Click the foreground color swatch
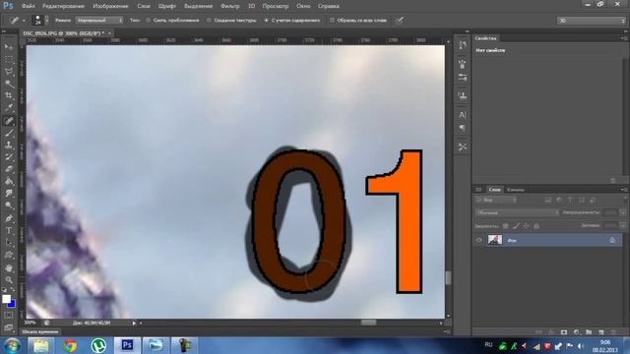The width and height of the screenshot is (630, 354). click(6, 299)
